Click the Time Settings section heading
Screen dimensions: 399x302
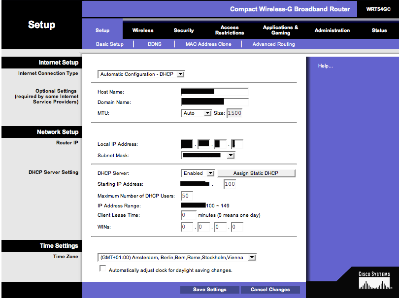(x=59, y=246)
